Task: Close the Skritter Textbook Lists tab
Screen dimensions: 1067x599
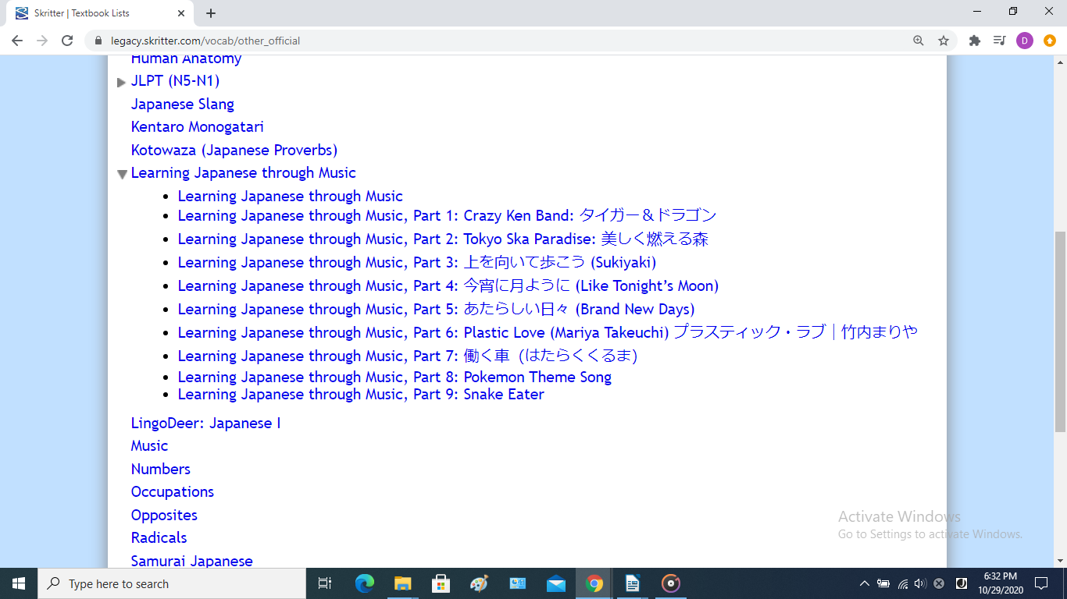Action: point(181,13)
